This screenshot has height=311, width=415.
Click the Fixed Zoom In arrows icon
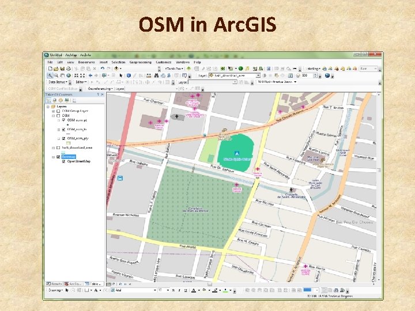(76, 75)
